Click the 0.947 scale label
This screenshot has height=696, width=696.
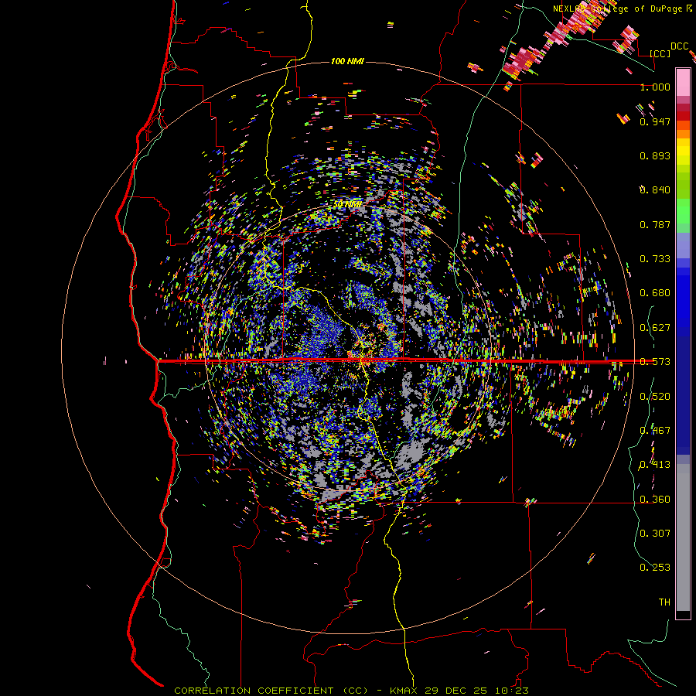[655, 121]
